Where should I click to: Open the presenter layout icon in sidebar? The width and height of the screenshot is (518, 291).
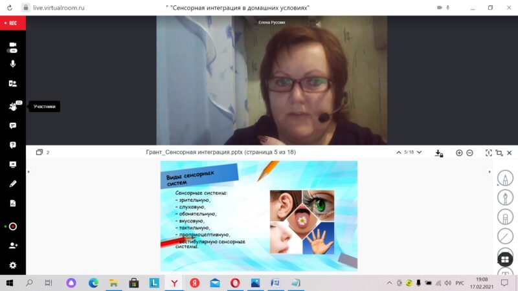click(12, 83)
